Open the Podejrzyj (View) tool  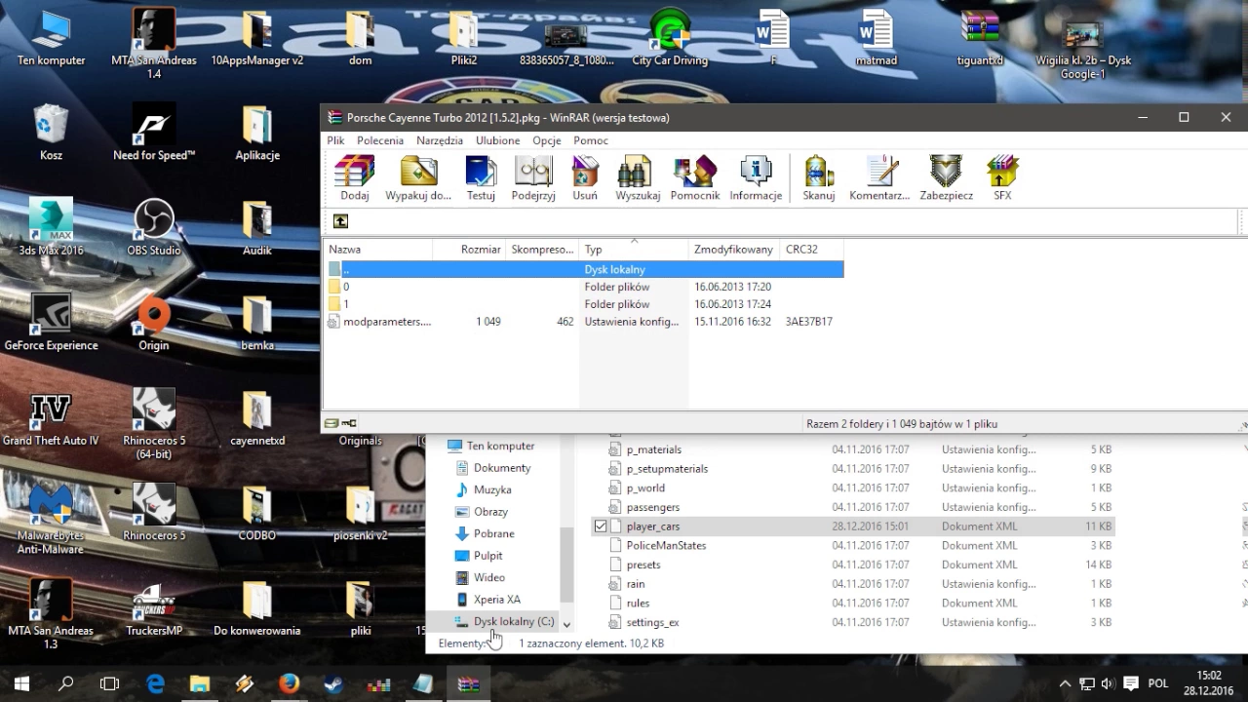[x=533, y=177]
